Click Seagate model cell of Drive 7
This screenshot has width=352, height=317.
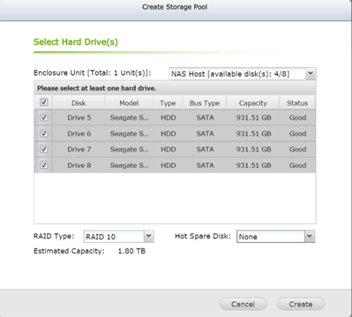pyautogui.click(x=129, y=150)
